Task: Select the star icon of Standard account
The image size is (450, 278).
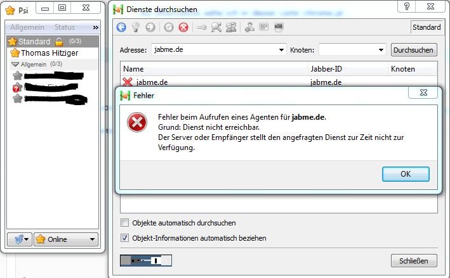Action: click(x=13, y=42)
